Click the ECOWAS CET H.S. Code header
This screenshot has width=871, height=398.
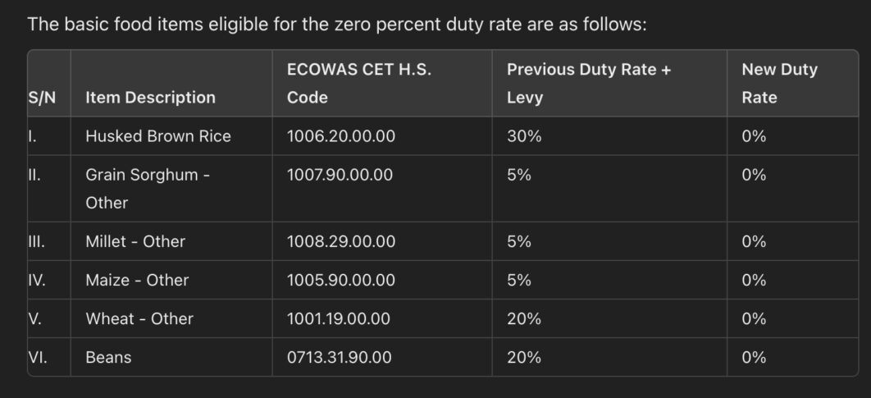(359, 84)
